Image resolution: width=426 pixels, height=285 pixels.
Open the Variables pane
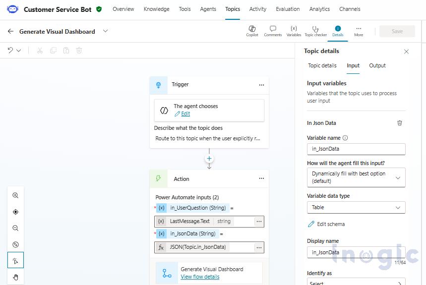(294, 31)
